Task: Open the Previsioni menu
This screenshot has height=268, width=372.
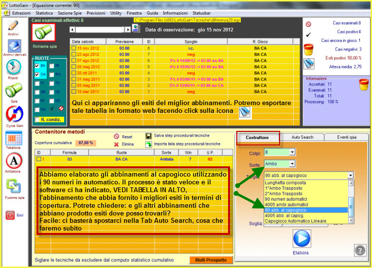Action: tap(96, 13)
